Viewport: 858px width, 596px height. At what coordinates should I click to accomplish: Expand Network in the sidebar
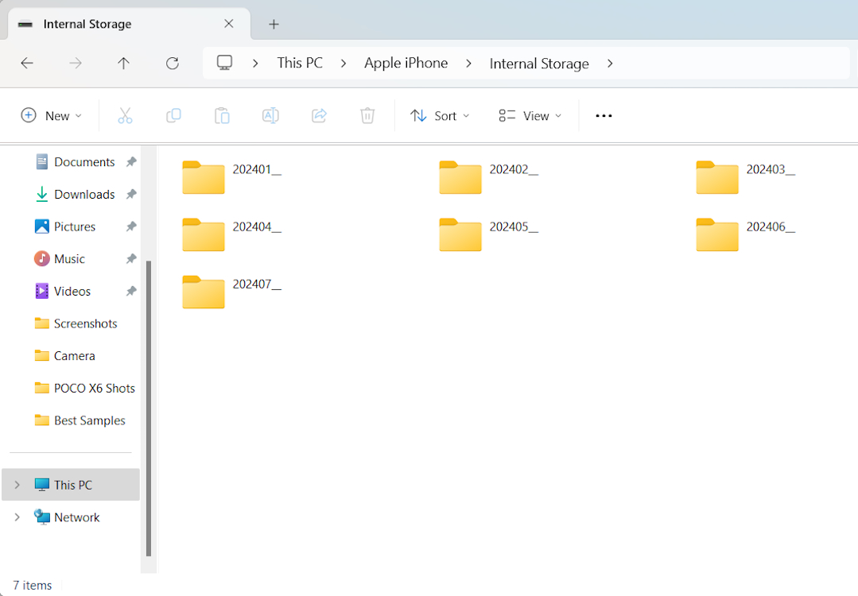[x=17, y=517]
